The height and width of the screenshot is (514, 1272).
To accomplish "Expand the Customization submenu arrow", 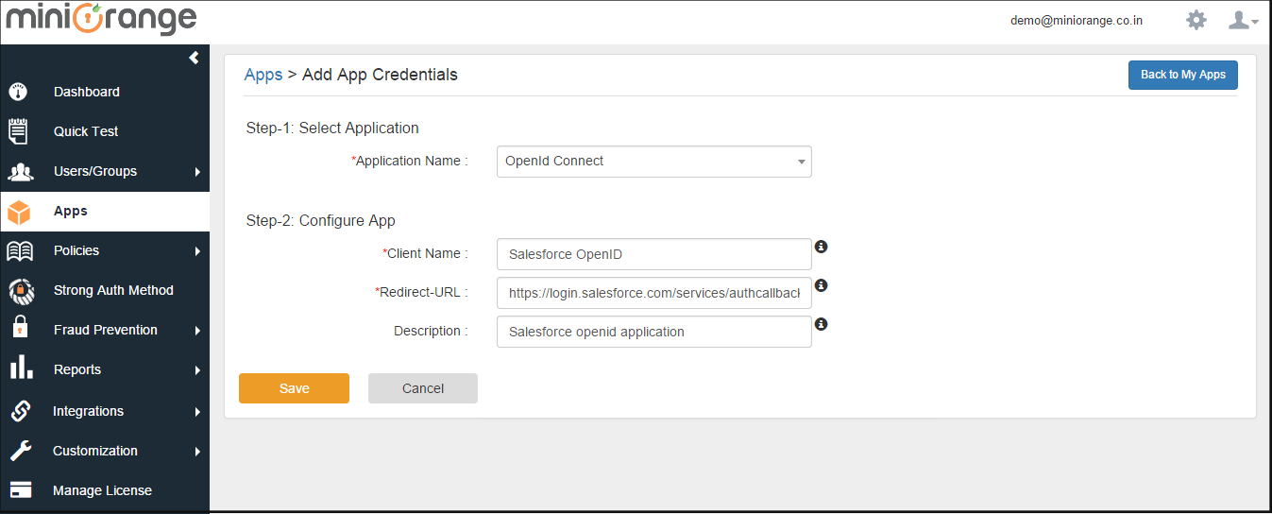I will click(x=197, y=452).
